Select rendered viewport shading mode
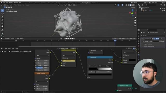Screen dimensions: 166x93 [x=134, y=5]
